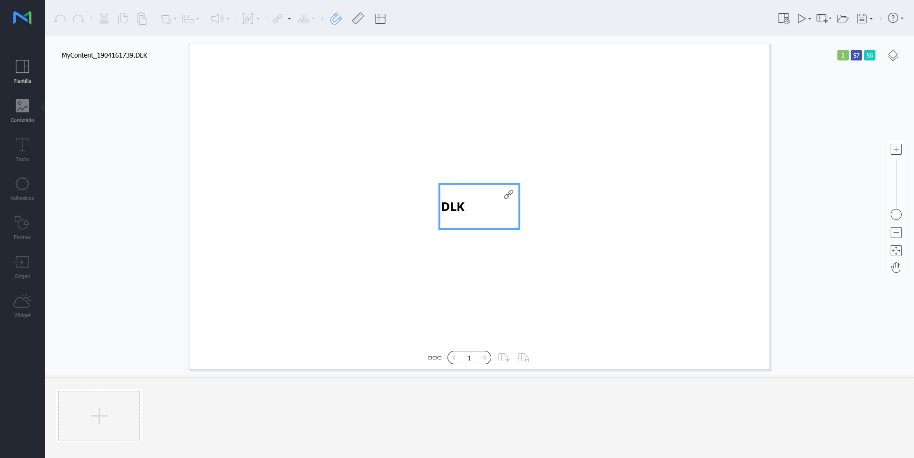Open the Origen source panel

click(22, 267)
